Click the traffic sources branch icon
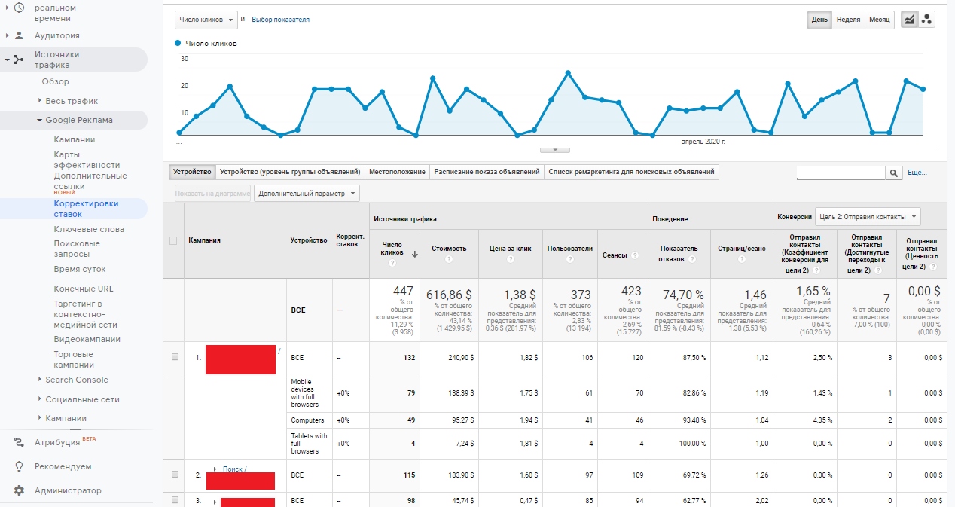Viewport: 955px width, 507px height. pyautogui.click(x=19, y=60)
